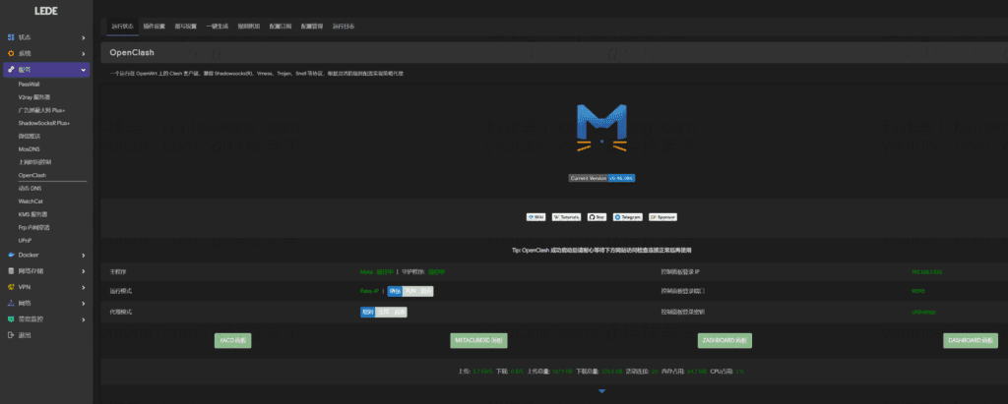Open the Sponsor badge link
Screen dimensions: 1008x404
[x=662, y=217]
